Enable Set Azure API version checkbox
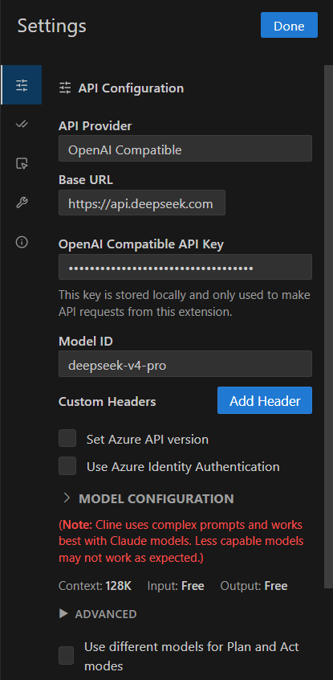 click(67, 438)
